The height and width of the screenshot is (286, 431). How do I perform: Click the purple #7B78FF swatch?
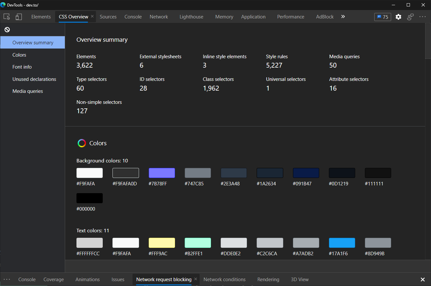pyautogui.click(x=162, y=173)
